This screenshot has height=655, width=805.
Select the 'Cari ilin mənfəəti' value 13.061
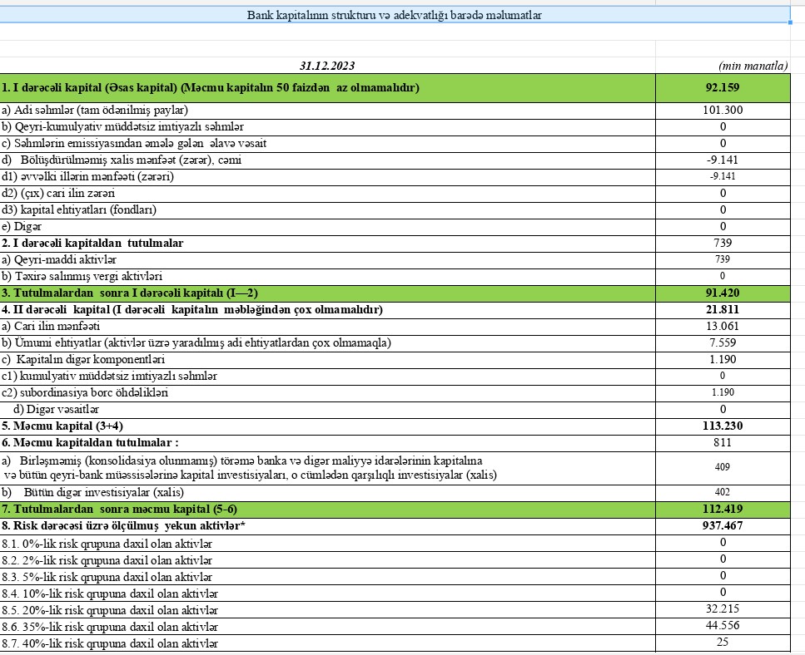(x=723, y=326)
